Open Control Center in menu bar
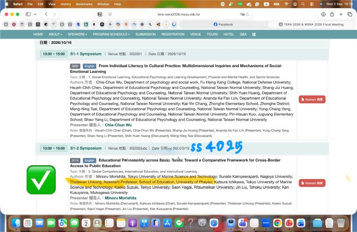357x232 pixels. coord(312,4)
